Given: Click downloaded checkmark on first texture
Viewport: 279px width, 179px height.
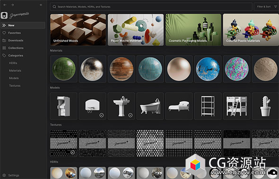Looking at the screenshot, I should click(73, 153).
